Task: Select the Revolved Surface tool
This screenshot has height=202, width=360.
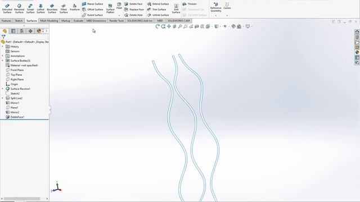Action: coord(19,8)
